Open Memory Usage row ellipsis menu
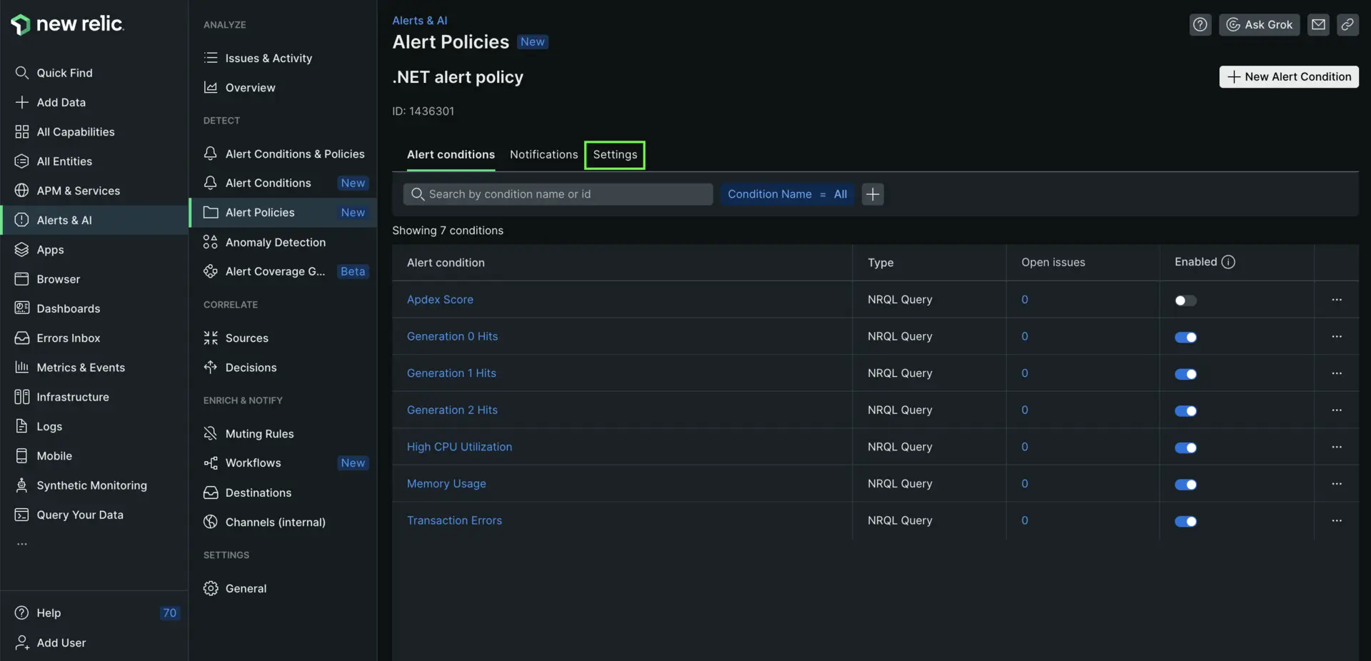 1337,484
